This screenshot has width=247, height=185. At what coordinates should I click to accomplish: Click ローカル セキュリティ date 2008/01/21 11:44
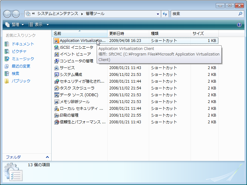click(x=125, y=109)
